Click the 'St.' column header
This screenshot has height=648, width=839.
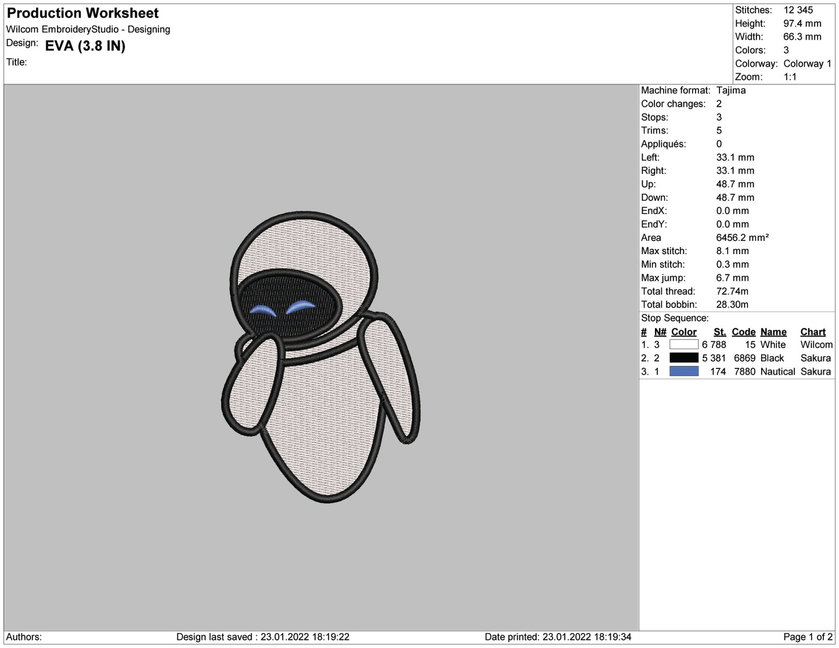pos(719,332)
